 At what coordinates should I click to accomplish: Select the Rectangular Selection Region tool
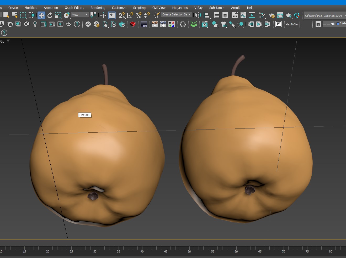pyautogui.click(x=23, y=15)
